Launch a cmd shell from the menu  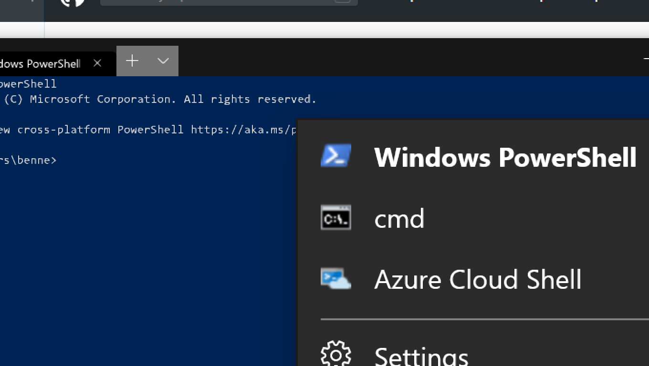pyautogui.click(x=399, y=218)
